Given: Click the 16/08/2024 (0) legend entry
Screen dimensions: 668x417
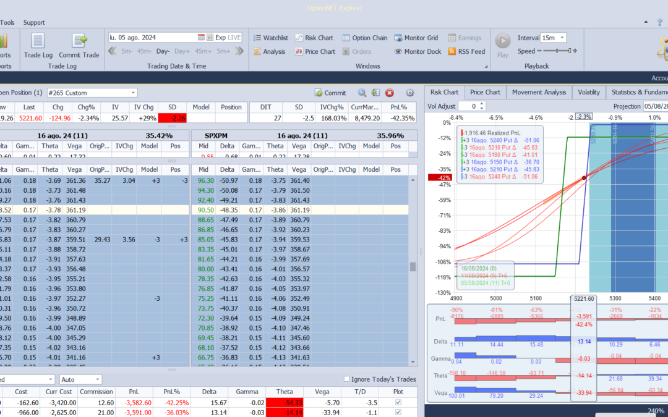Looking at the screenshot, I should pos(479,269).
